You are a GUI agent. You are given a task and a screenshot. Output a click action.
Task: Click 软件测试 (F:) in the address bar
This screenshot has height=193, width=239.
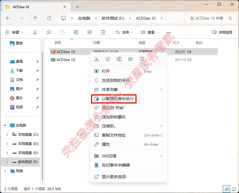click(113, 18)
